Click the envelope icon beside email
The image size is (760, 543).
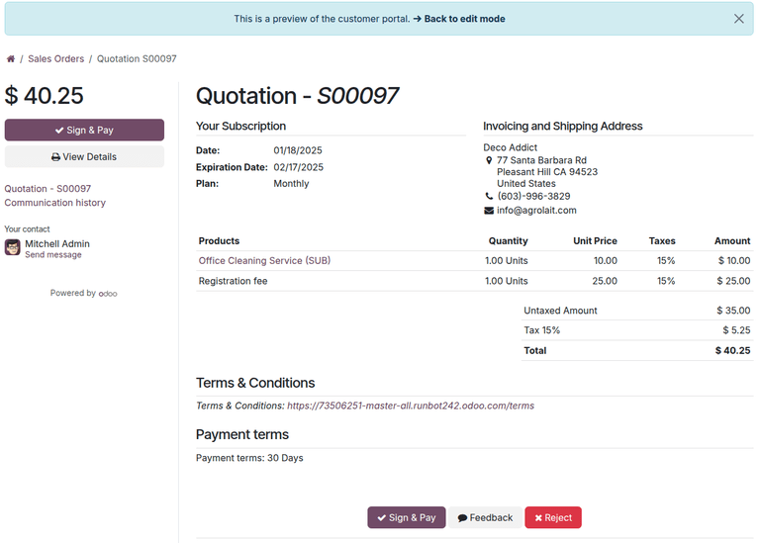489,211
